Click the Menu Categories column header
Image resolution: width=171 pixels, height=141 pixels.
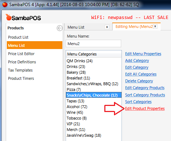[x=94, y=54]
